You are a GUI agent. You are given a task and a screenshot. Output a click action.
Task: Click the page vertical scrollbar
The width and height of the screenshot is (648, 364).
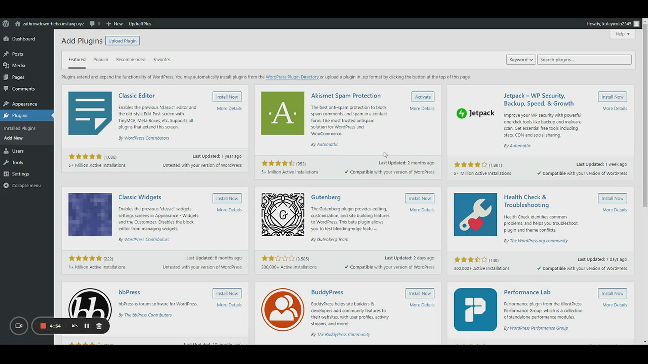pos(645,115)
